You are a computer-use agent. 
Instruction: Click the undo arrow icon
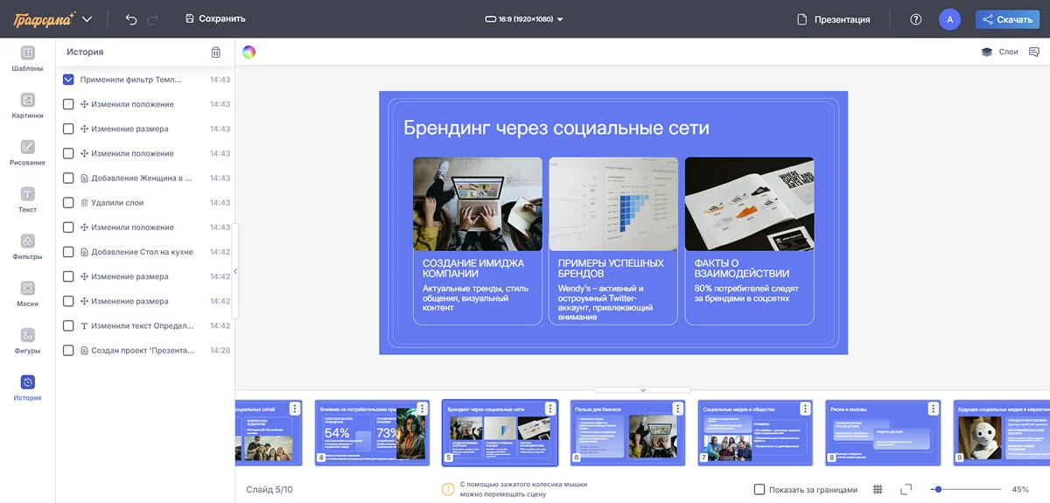point(131,18)
